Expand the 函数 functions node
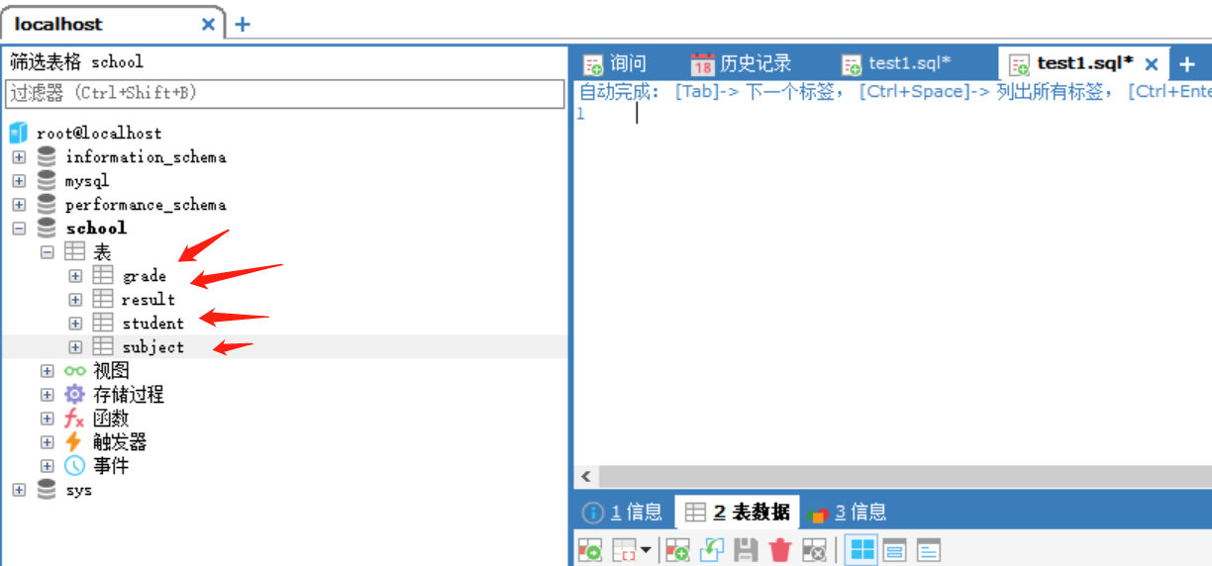 [x=47, y=419]
